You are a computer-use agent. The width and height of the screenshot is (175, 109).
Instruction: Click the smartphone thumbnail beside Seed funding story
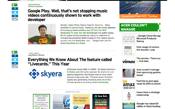(x=129, y=106)
